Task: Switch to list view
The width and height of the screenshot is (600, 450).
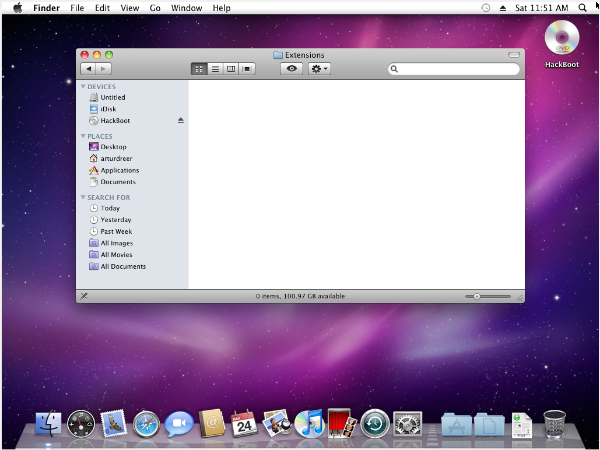Action: click(215, 69)
